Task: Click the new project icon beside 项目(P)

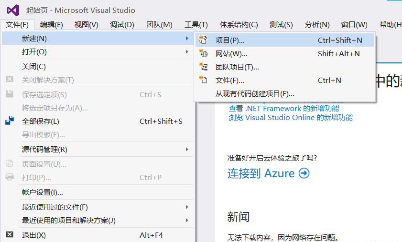Action: coord(204,40)
